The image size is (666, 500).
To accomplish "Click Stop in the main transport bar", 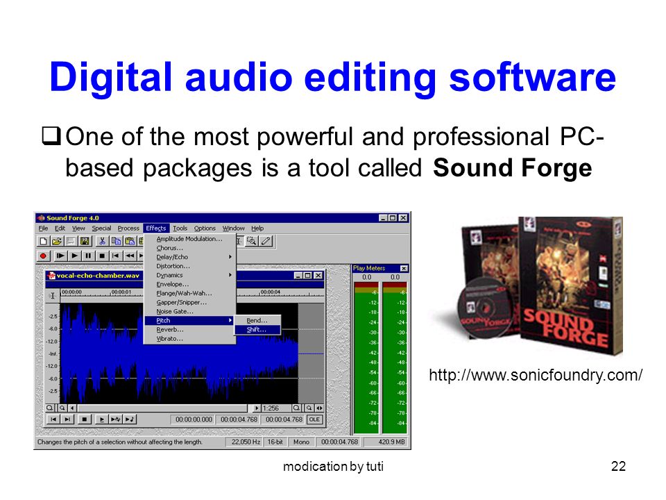I will pyautogui.click(x=102, y=256).
